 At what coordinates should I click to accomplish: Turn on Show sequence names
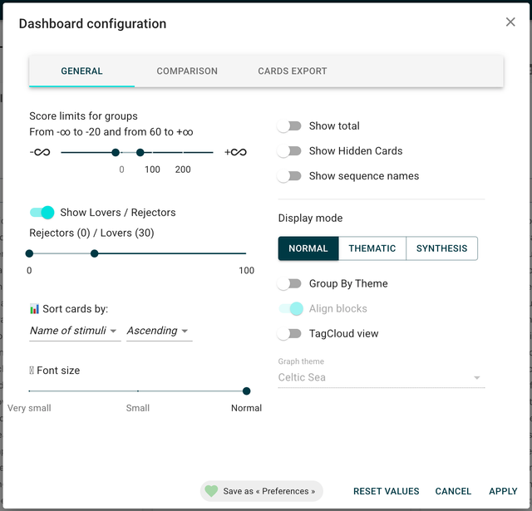[x=289, y=176]
